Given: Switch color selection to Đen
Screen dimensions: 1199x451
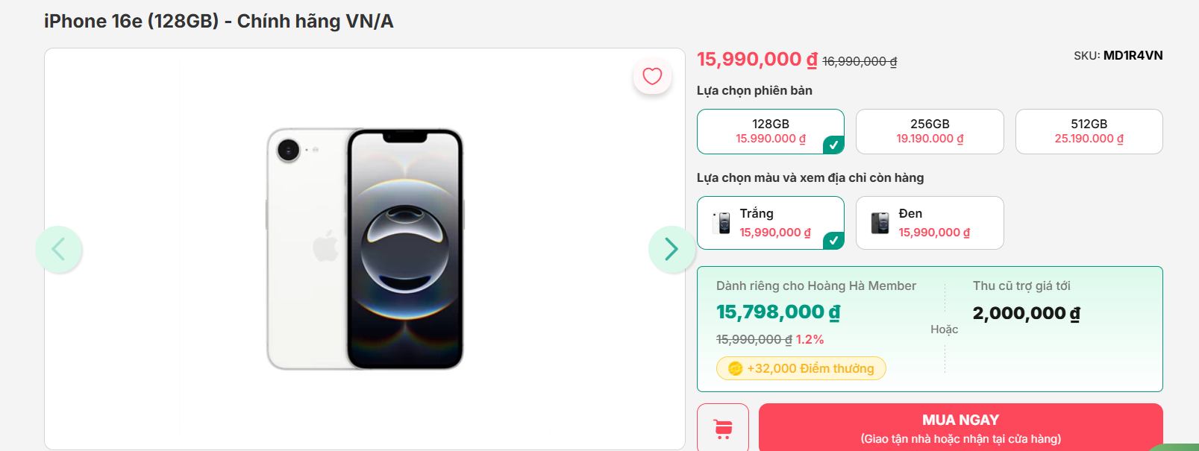Looking at the screenshot, I should [929, 222].
